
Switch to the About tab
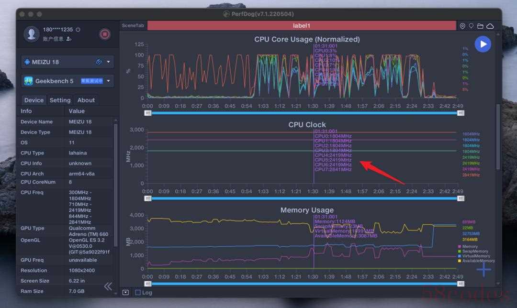(x=86, y=100)
